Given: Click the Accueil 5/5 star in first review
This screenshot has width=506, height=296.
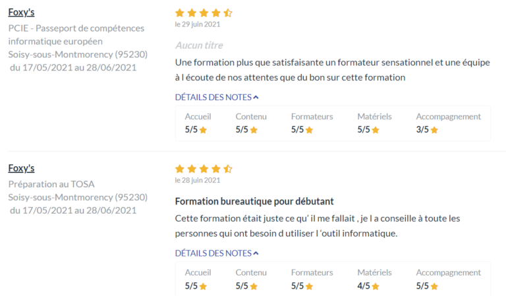Looking at the screenshot, I should click(203, 130).
